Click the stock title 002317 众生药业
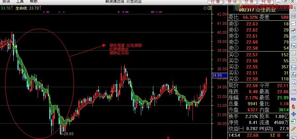The image size is (297, 139). (x=257, y=10)
